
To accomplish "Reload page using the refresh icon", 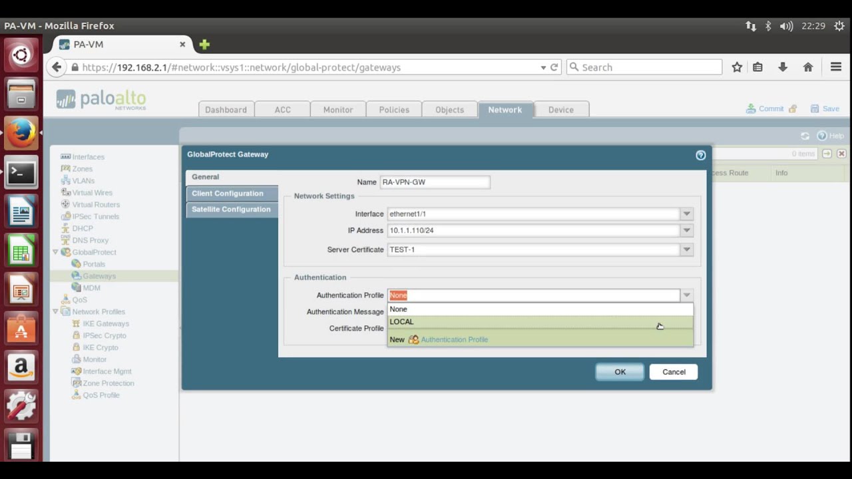I will [554, 67].
